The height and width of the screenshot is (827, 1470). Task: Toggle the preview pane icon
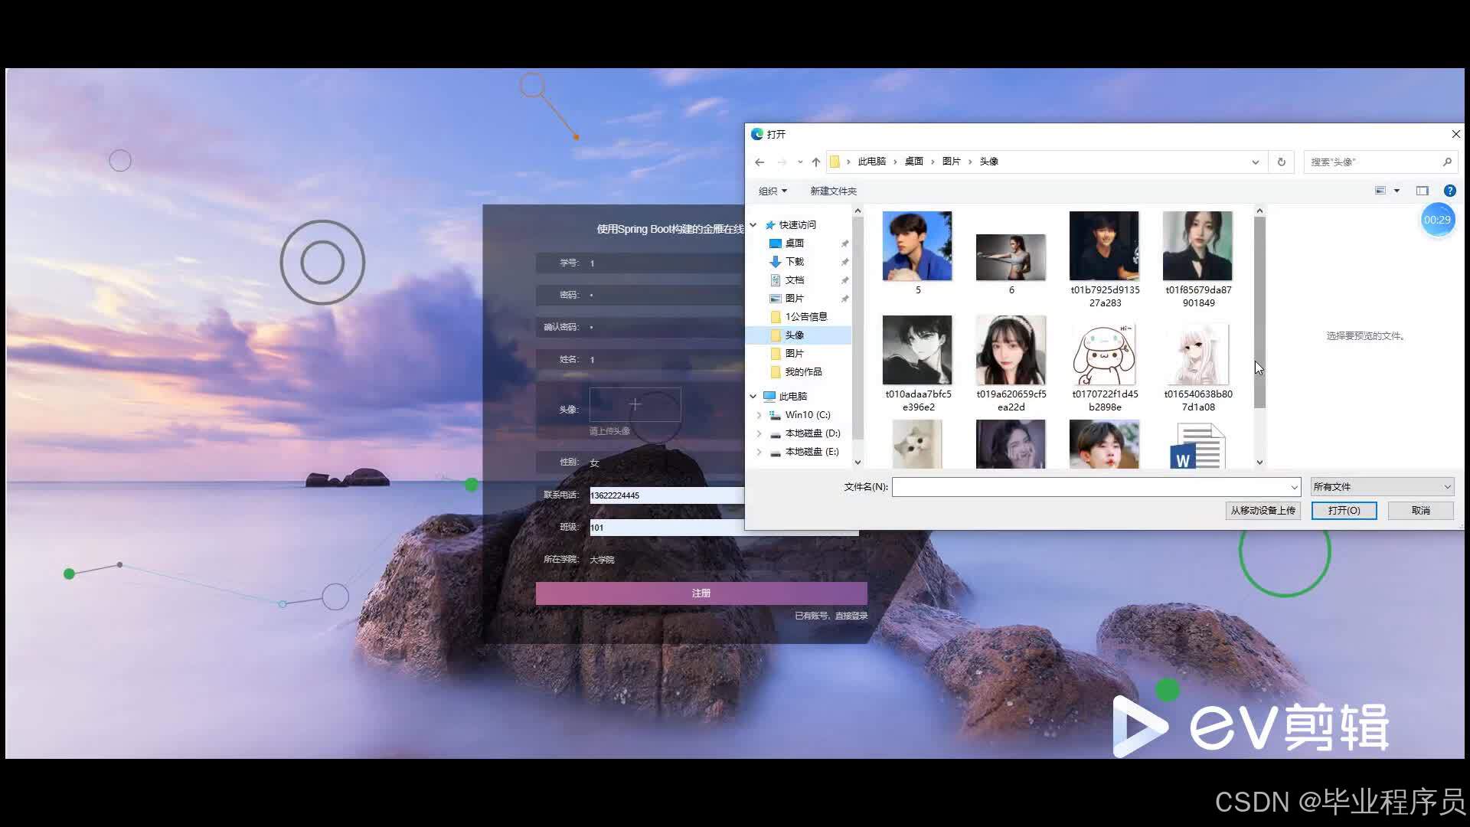pos(1422,191)
